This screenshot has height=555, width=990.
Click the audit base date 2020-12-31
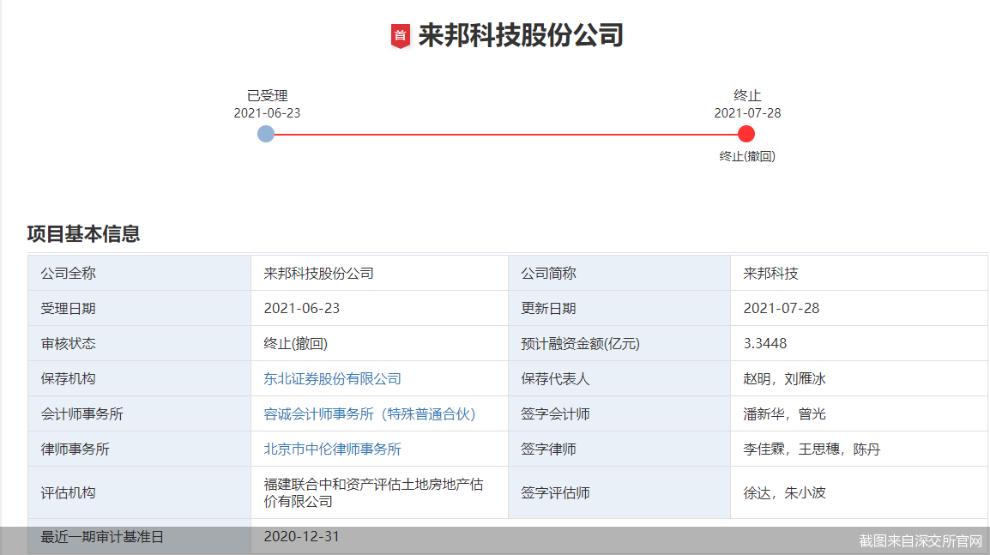point(302,537)
